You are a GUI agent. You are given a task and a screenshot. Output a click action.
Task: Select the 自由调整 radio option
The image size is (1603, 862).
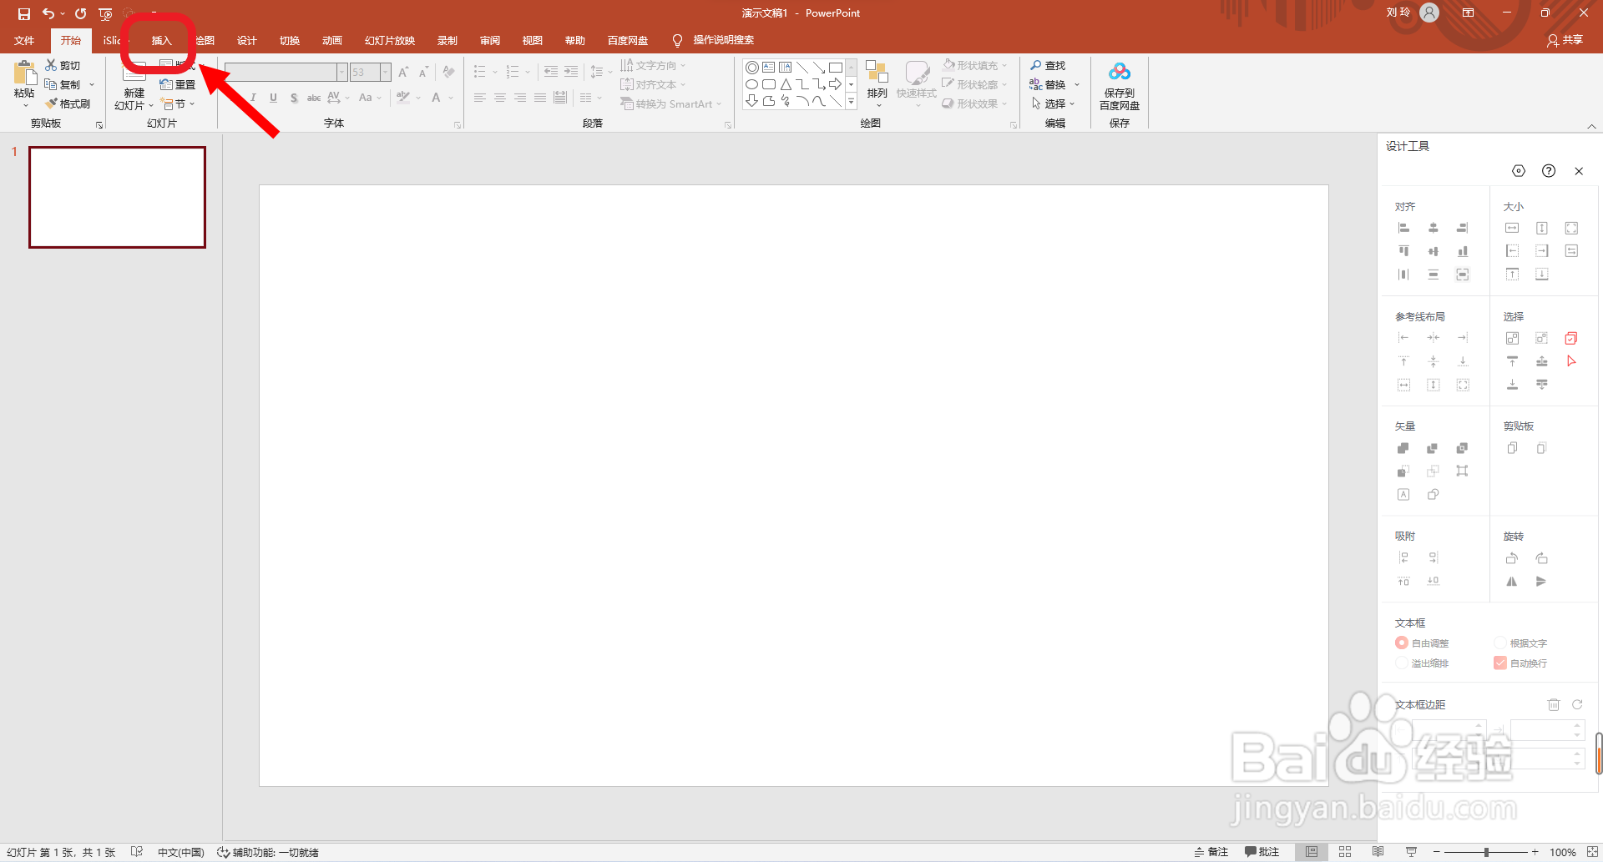(1423, 643)
